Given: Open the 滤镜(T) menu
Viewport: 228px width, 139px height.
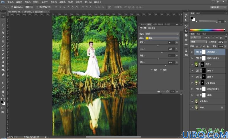Looking at the screenshot, I should pos(62,2).
